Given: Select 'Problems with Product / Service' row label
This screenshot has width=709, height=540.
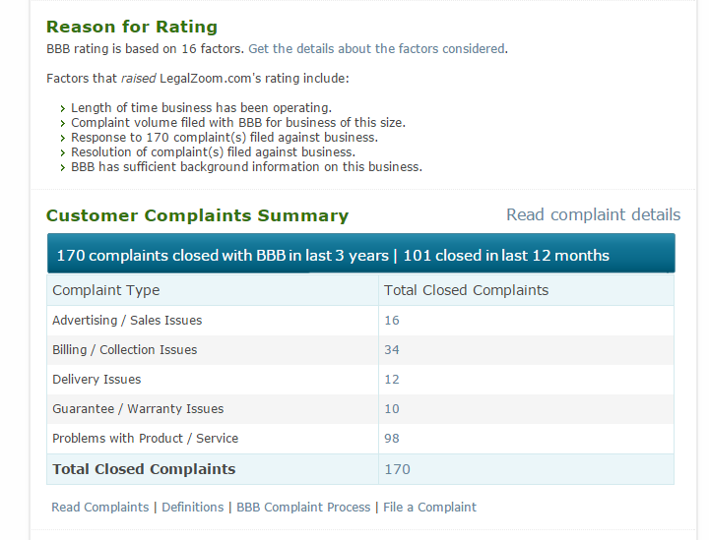Looking at the screenshot, I should click(x=145, y=438).
